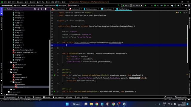Open the VCS menu
The width and height of the screenshot is (191, 107).
pos(52,2)
